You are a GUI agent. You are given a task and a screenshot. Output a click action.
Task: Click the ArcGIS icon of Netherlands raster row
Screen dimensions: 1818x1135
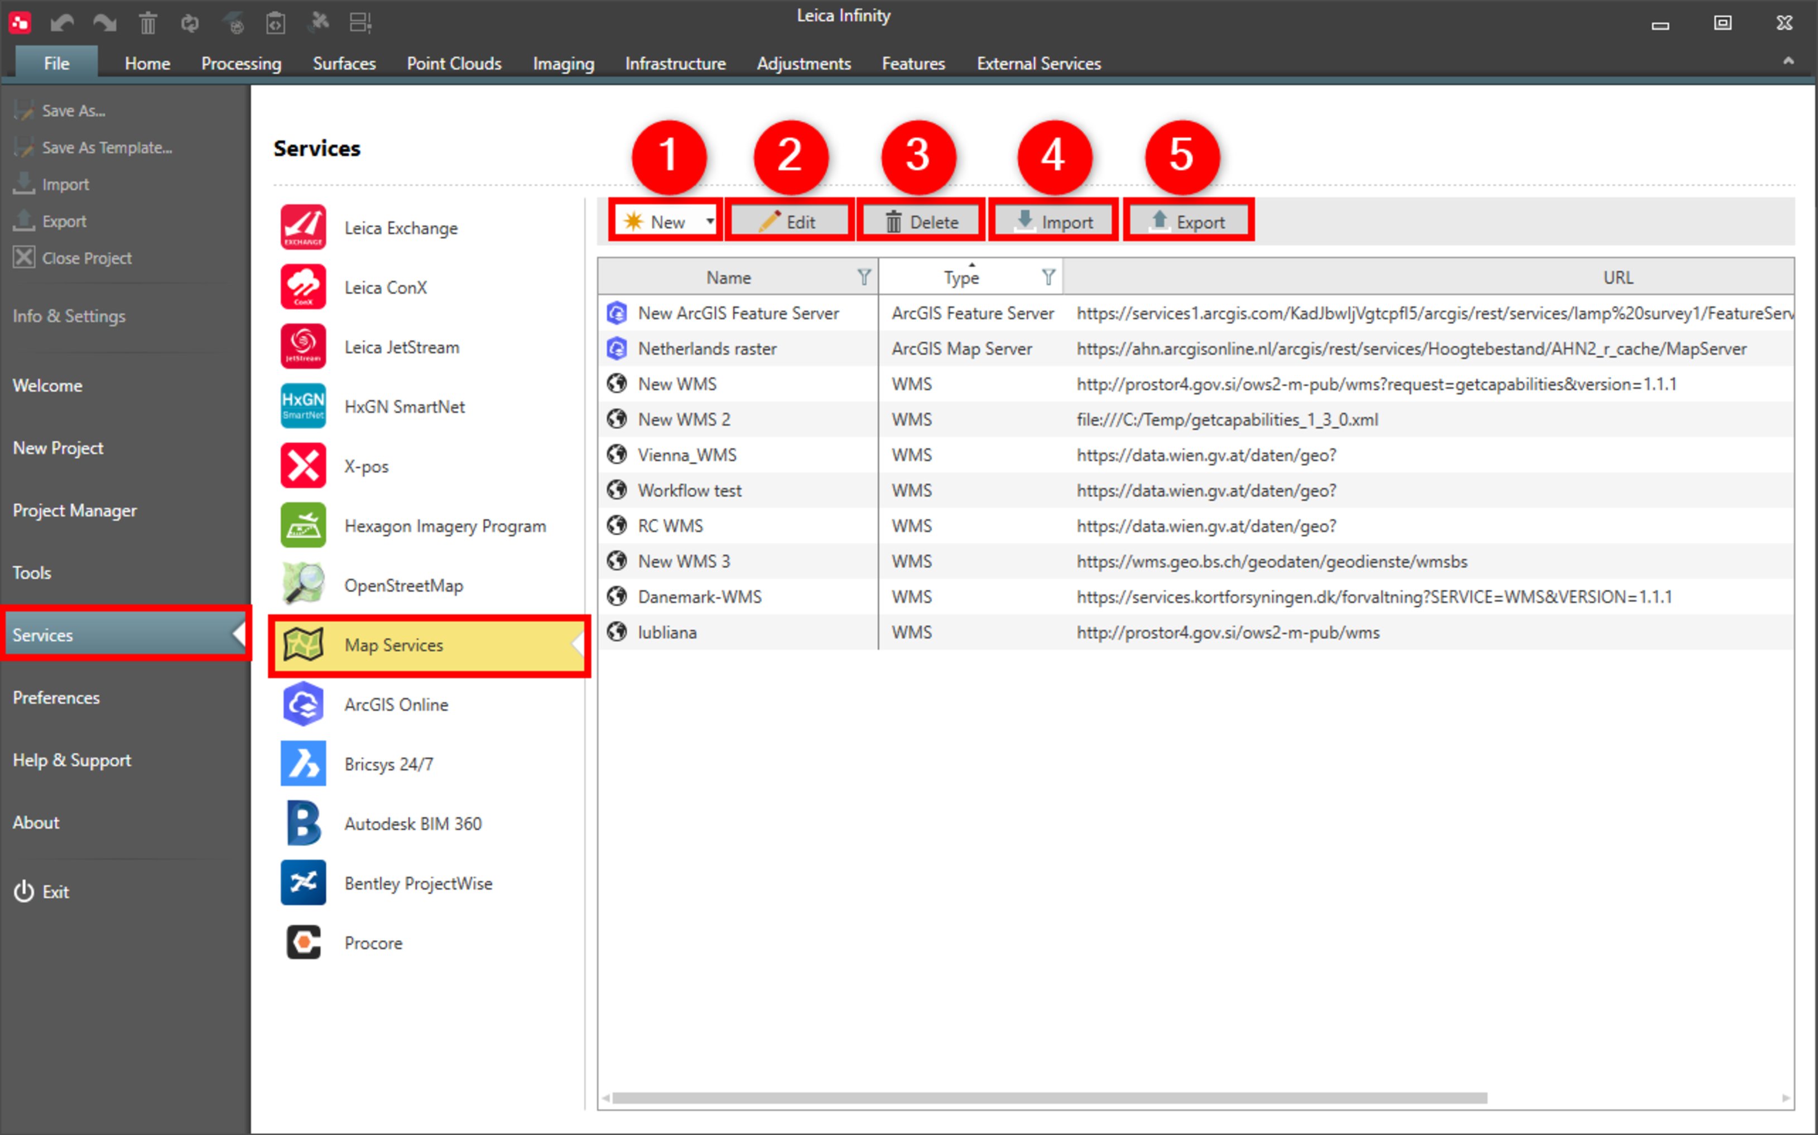[617, 348]
